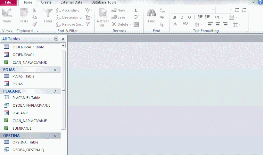Image resolution: width=263 pixels, height=155 pixels.
Task: Click the Replace icon
Action: click(x=162, y=10)
